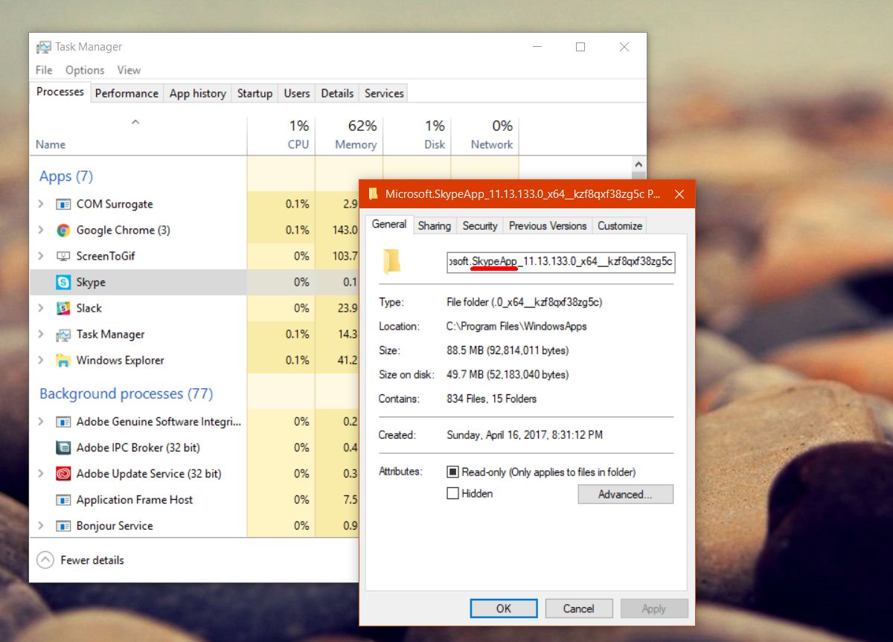The width and height of the screenshot is (893, 642).
Task: Click the ScreenToGif process icon
Action: (x=63, y=256)
